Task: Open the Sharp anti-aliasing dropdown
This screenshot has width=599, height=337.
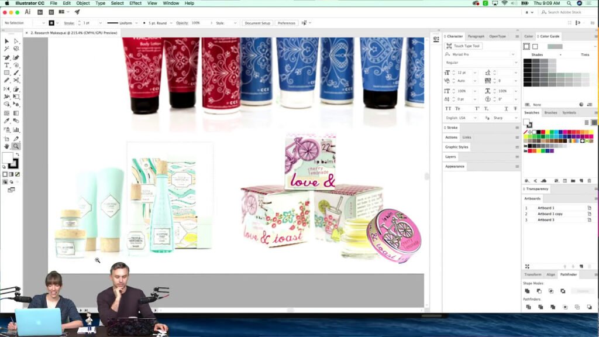Action: point(516,118)
